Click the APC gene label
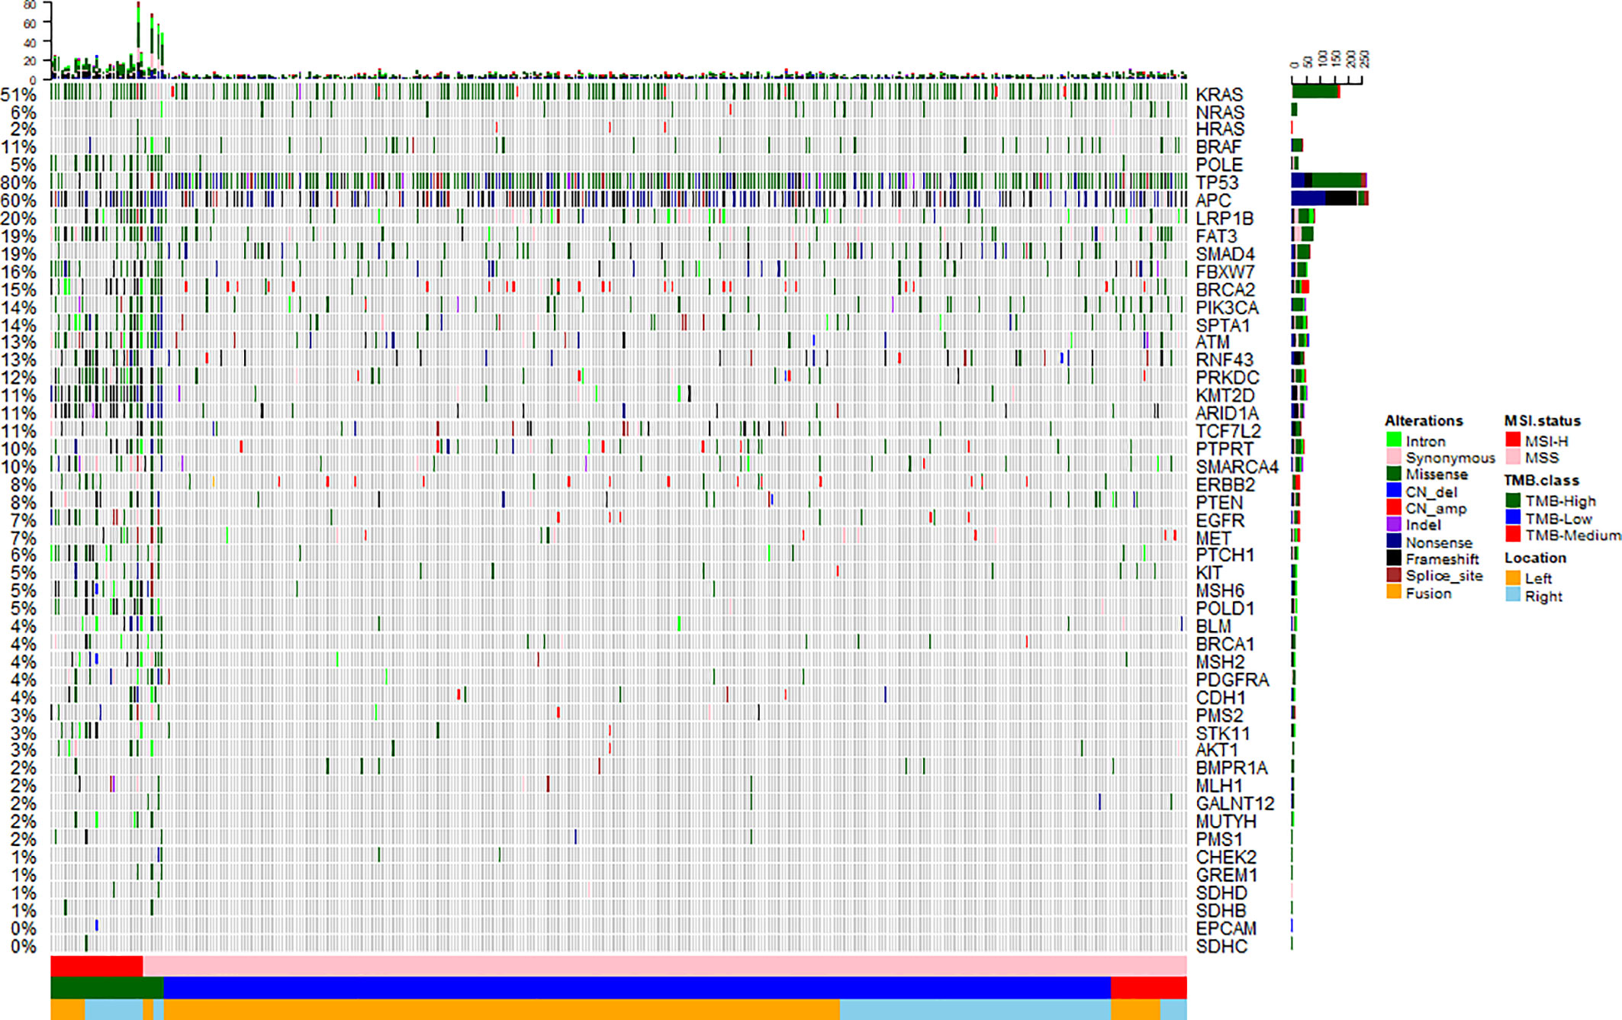This screenshot has width=1622, height=1020. (1213, 201)
